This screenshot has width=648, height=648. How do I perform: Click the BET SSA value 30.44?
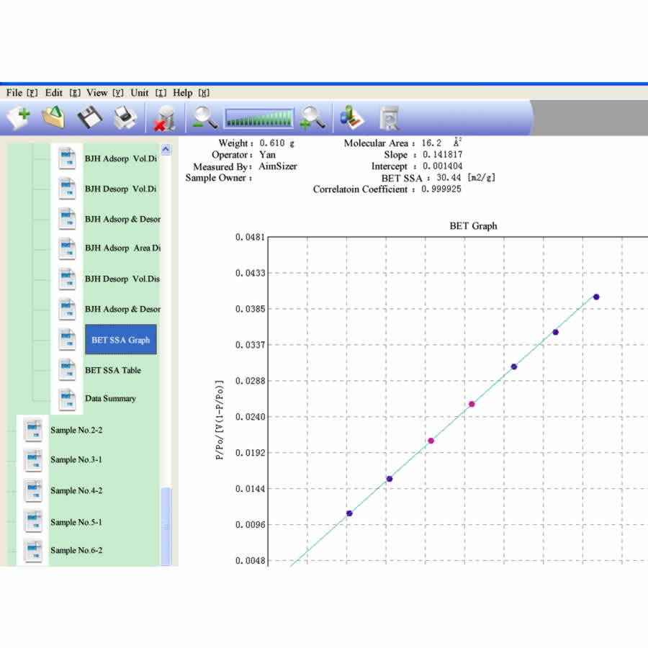(449, 178)
